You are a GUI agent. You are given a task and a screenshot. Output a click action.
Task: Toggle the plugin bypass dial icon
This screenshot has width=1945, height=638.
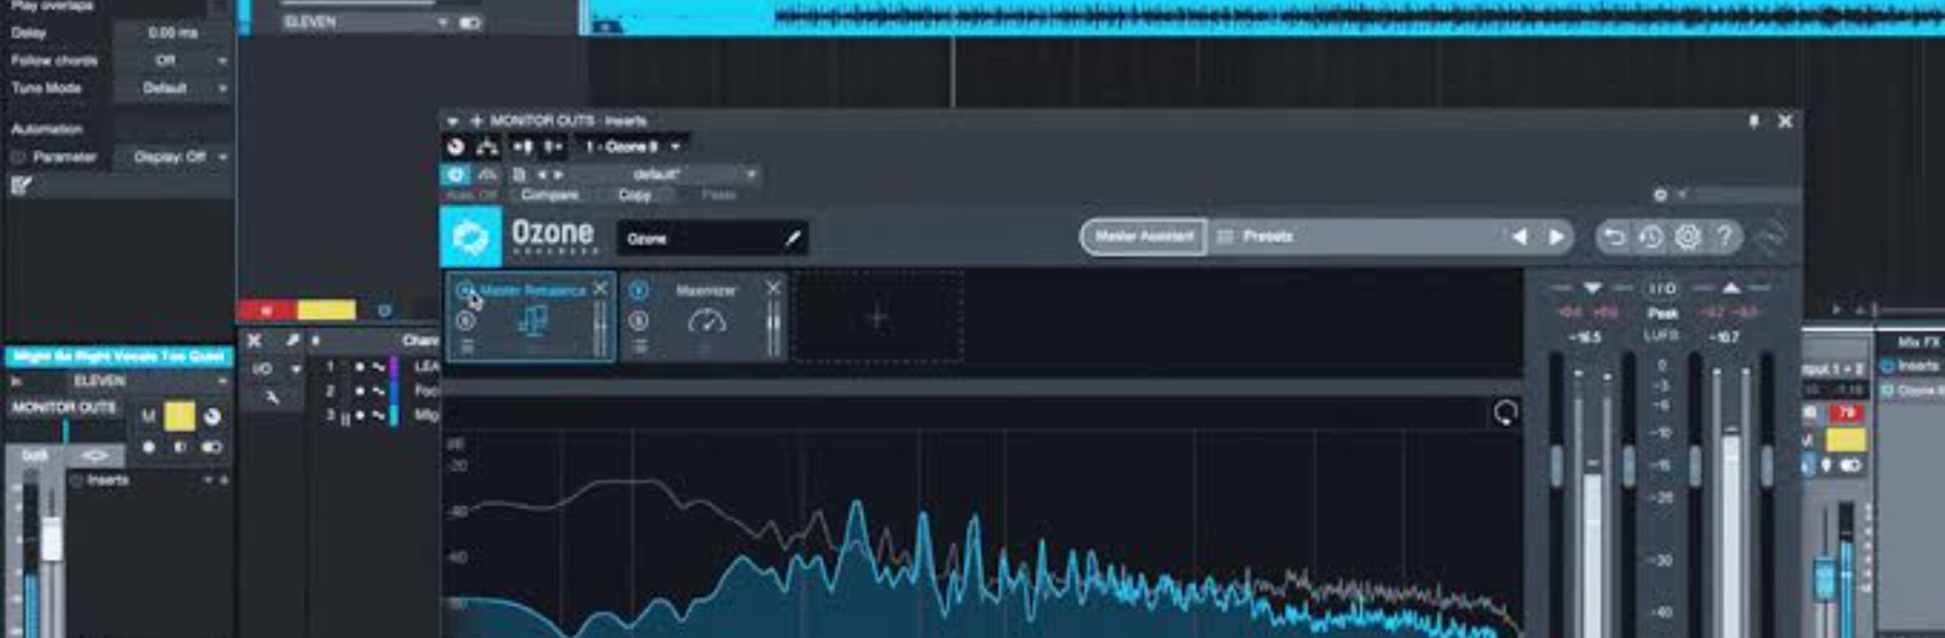tap(455, 147)
